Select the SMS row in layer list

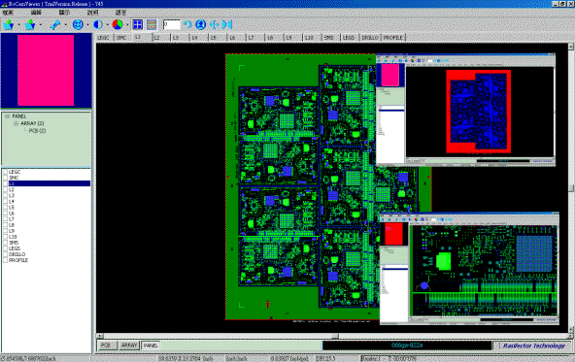47,243
